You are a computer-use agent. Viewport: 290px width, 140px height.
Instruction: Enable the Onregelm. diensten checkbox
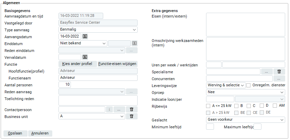248,85
